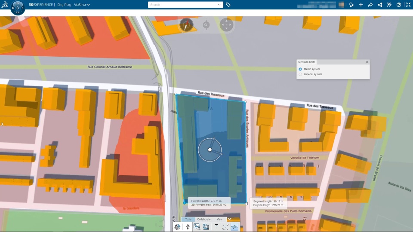
Task: Click the Polygon length 275.71 m label
Action: (206, 201)
